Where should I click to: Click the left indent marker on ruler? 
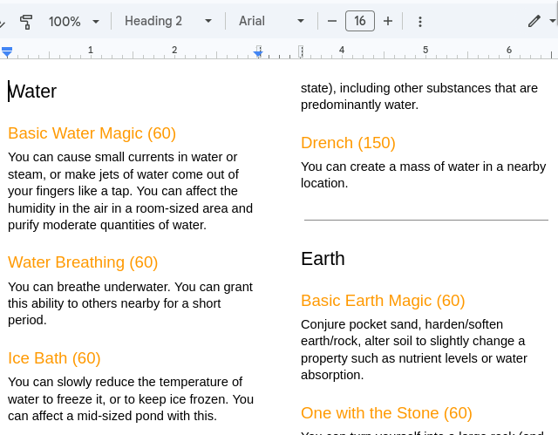point(7,52)
